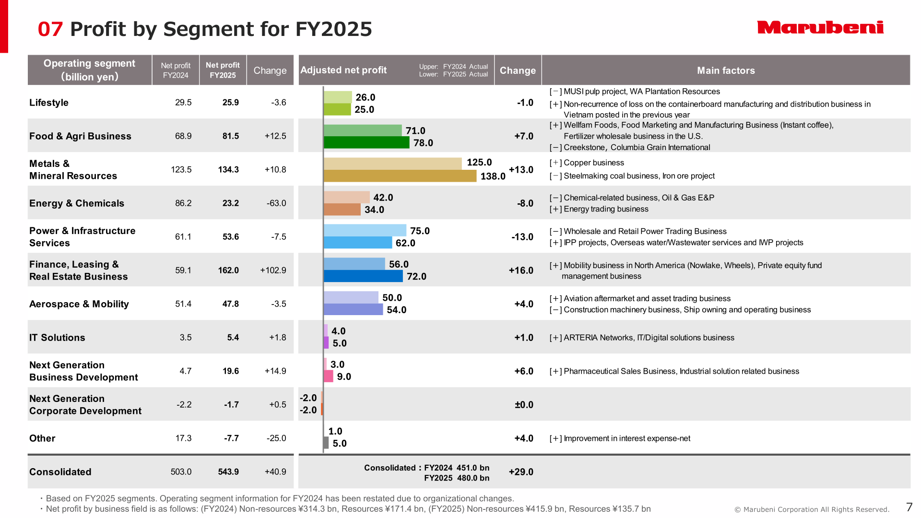The width and height of the screenshot is (921, 518).
Task: Click Energy & Chemicals change value '-63.0'
Action: pyautogui.click(x=276, y=203)
